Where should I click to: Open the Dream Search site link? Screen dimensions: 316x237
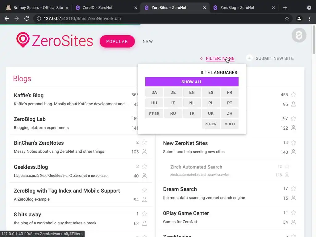pos(180,189)
